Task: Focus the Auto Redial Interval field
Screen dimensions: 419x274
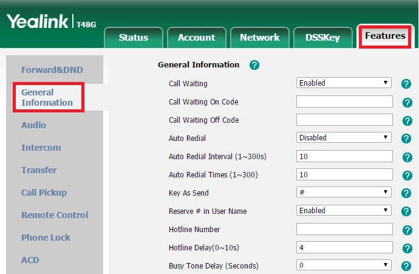Action: [x=344, y=157]
